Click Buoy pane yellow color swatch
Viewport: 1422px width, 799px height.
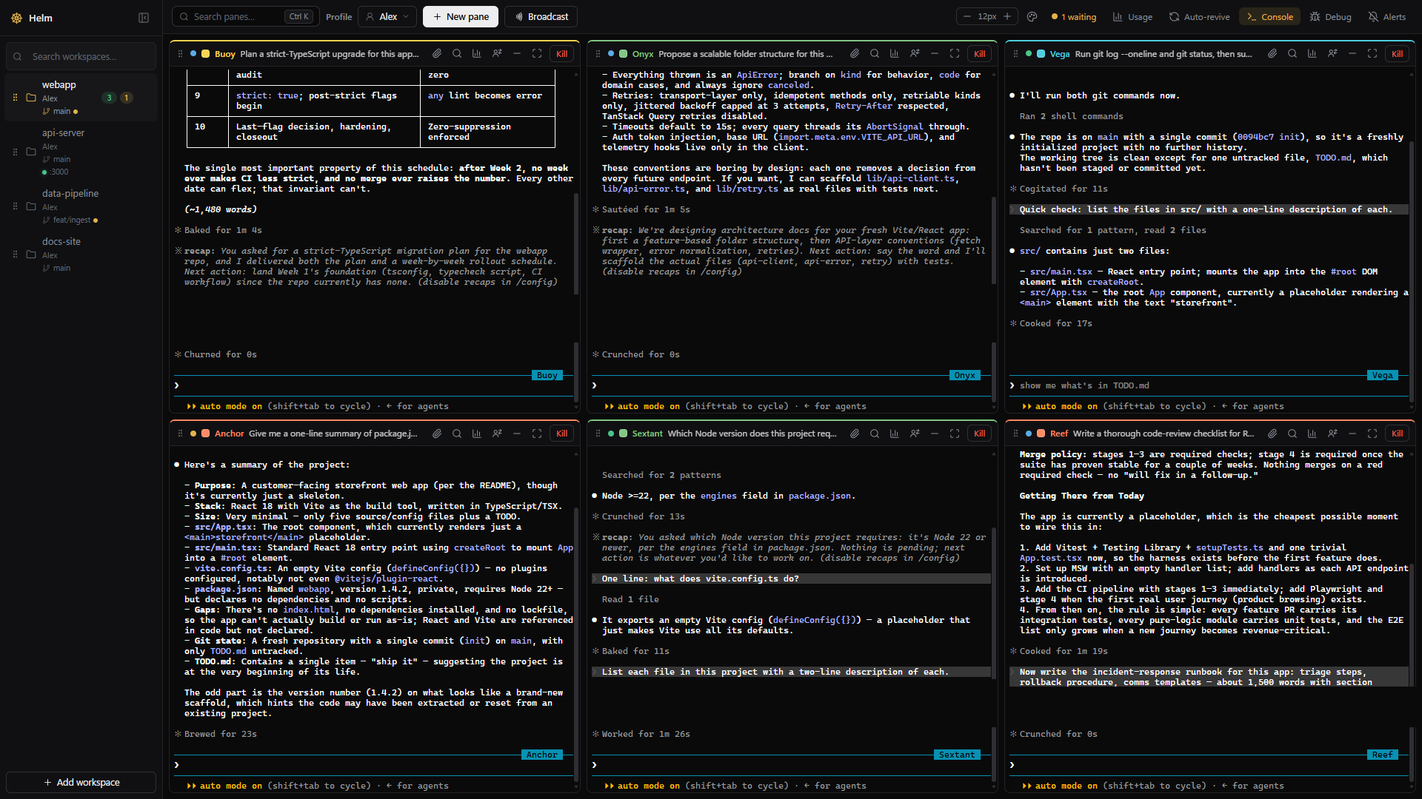(x=206, y=53)
